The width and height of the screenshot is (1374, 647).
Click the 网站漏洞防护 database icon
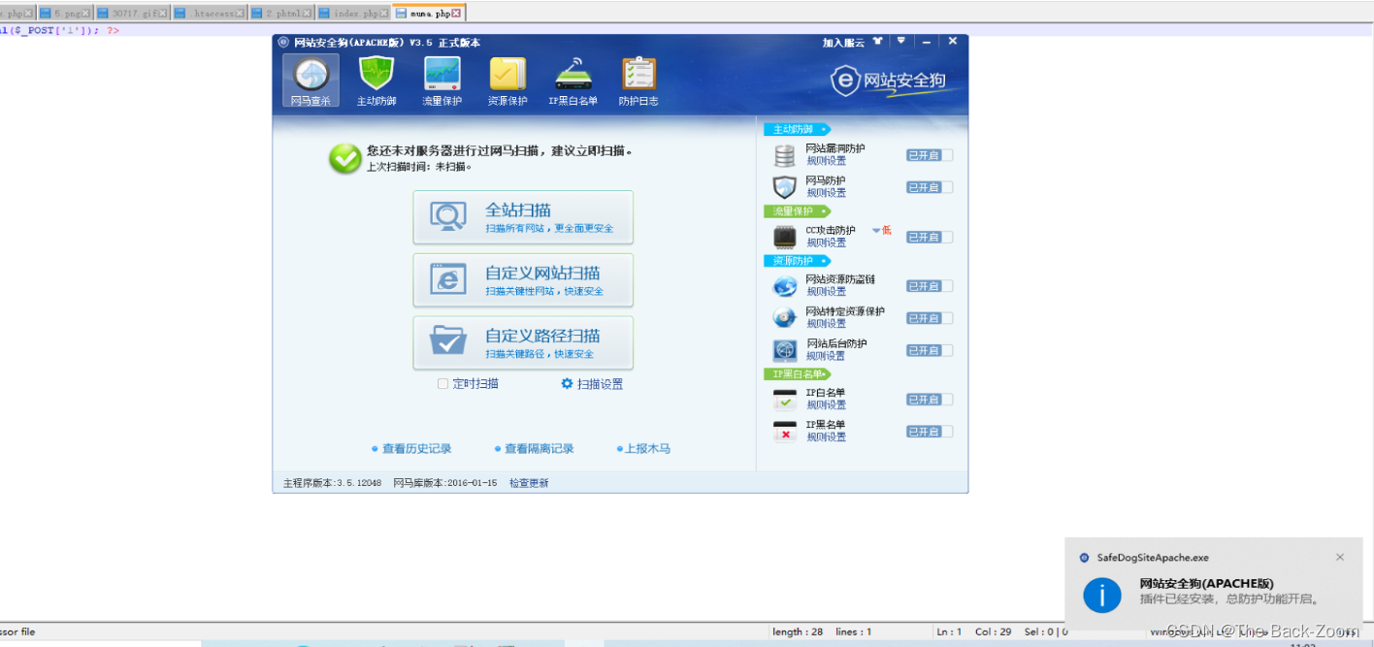784,155
